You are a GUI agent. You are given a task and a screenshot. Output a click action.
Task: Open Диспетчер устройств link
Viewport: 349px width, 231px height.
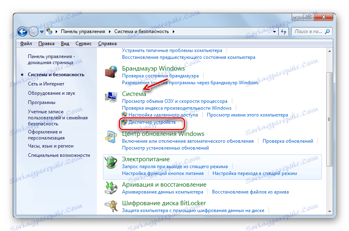152,122
